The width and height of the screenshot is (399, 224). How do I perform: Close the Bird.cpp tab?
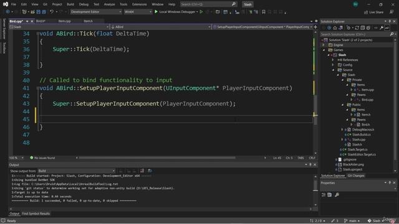click(32, 21)
